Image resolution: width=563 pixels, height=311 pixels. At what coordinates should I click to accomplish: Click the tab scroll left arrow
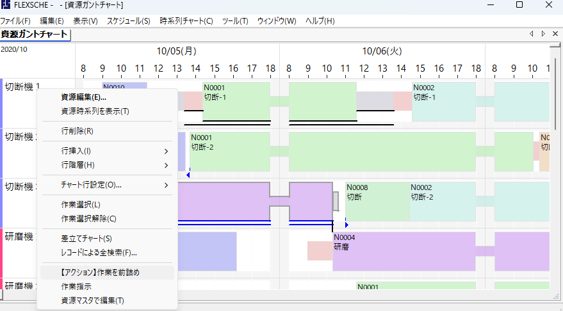click(532, 34)
